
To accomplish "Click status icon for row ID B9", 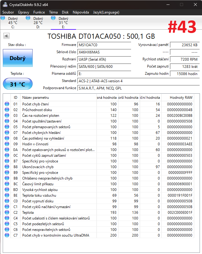I will tap(7, 172).
